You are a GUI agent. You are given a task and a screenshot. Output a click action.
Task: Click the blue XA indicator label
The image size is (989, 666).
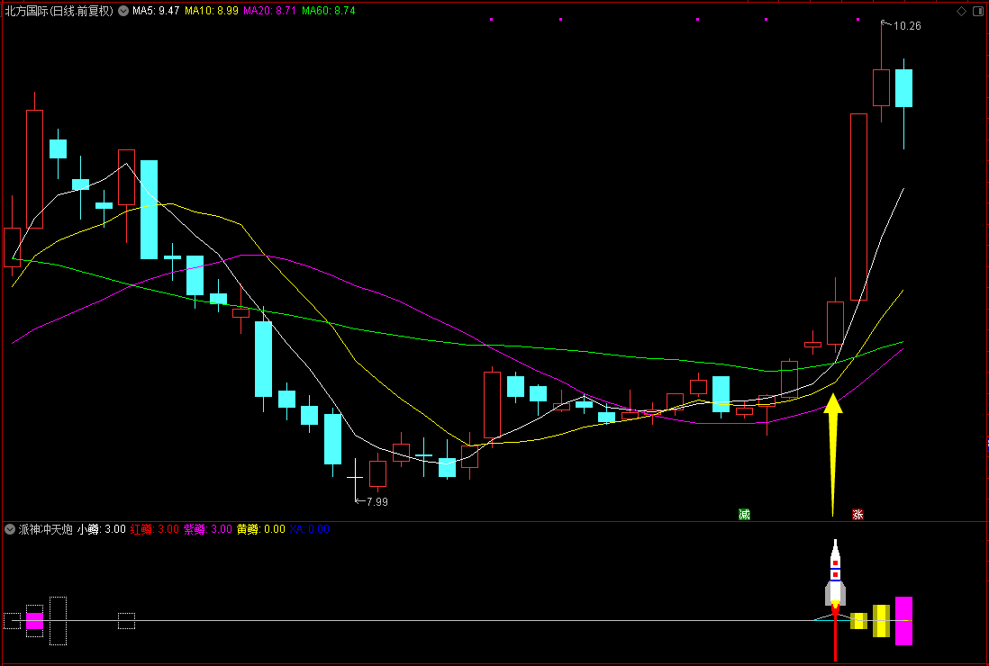(309, 529)
